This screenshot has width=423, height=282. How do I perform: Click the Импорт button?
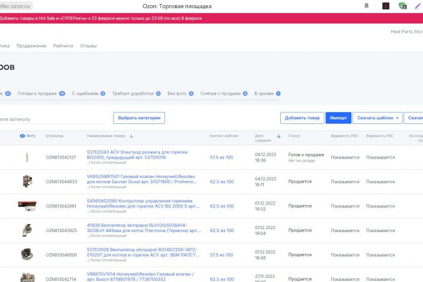pos(338,118)
